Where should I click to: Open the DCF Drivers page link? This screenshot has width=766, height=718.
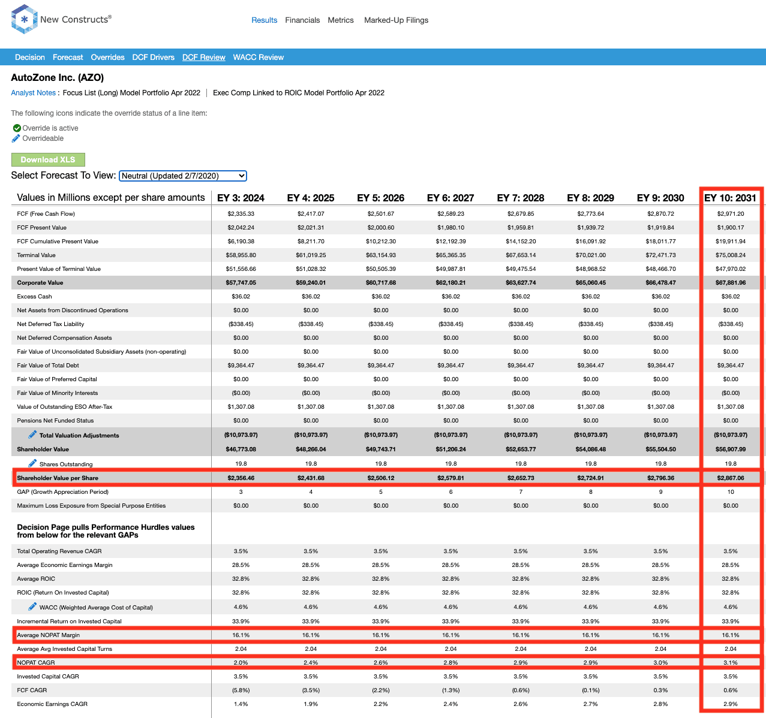[x=154, y=58]
